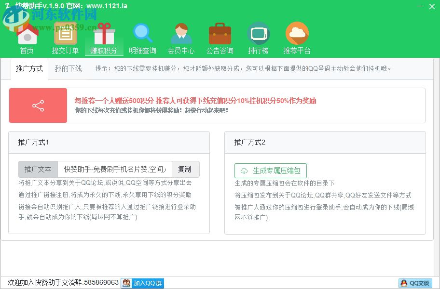
Task: Click the 推广文本 label button
Action: point(38,169)
